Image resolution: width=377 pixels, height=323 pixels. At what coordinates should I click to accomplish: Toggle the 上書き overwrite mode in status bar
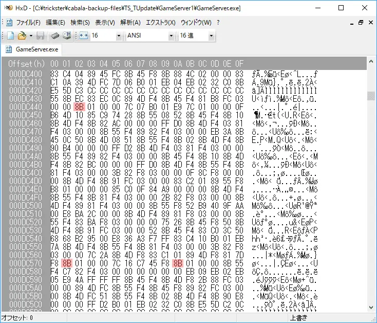tap(298, 318)
